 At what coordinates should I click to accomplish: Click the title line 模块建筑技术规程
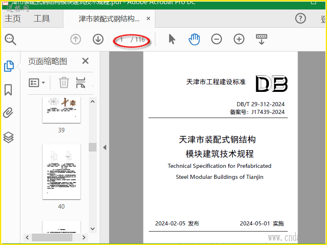pyautogui.click(x=219, y=154)
